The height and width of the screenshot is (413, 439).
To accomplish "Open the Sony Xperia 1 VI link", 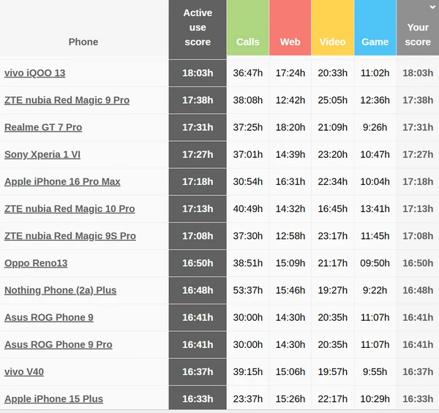I will click(42, 154).
